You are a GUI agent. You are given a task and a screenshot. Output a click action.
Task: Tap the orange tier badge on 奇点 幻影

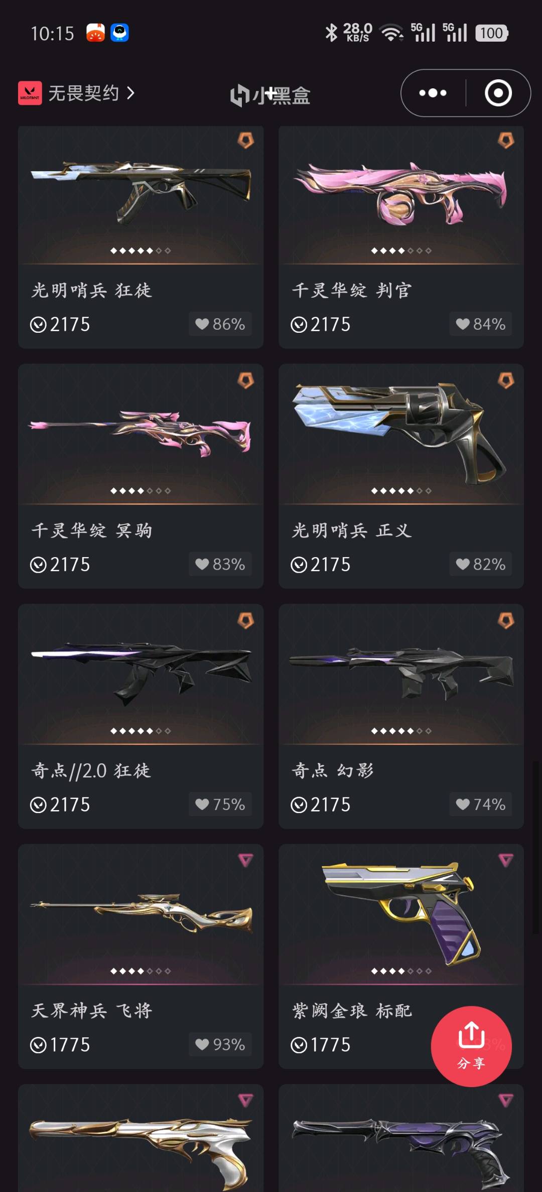[506, 621]
